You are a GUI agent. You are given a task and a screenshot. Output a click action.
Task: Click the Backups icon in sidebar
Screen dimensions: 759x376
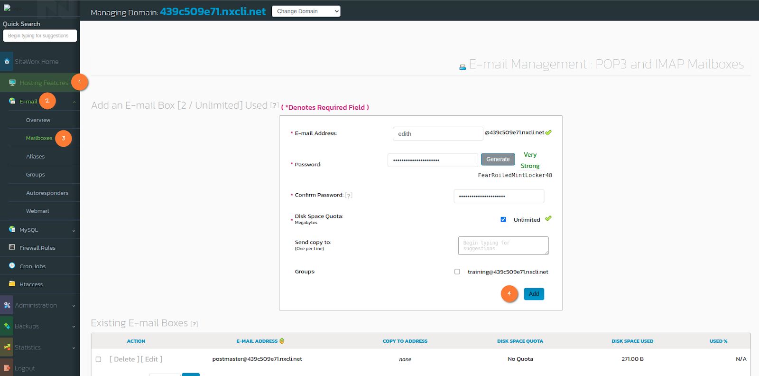pos(7,326)
